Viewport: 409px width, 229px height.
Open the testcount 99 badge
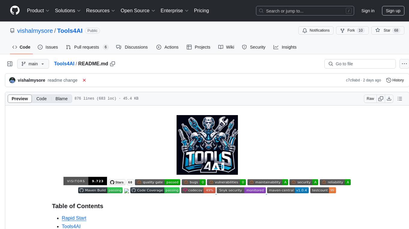click(x=323, y=190)
